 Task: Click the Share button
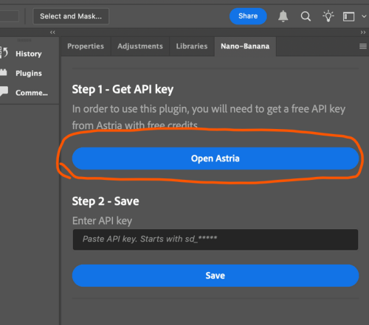coord(248,16)
